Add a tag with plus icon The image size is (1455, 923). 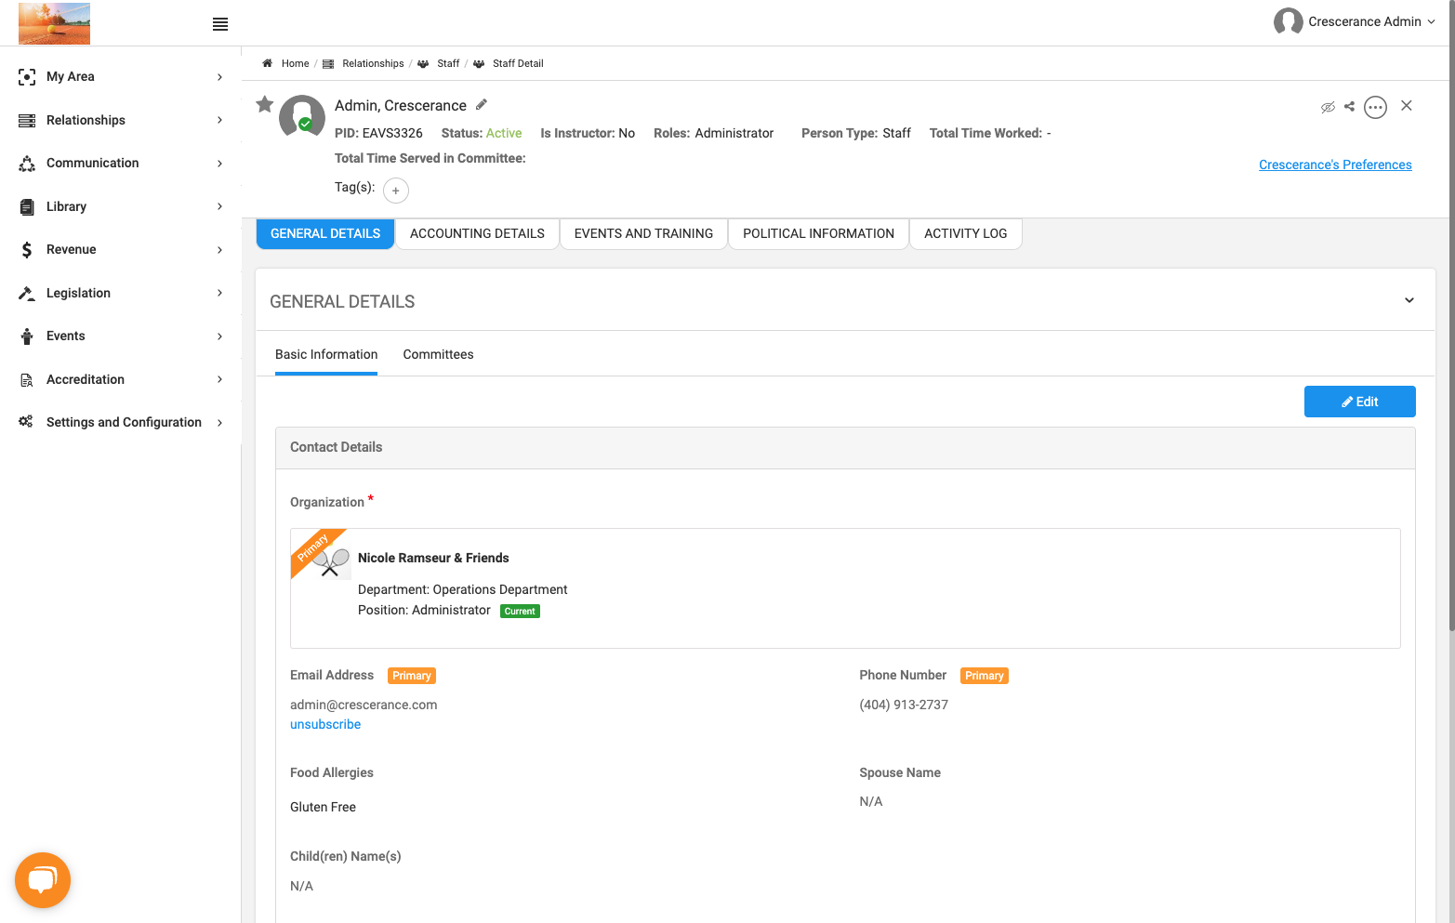396,190
